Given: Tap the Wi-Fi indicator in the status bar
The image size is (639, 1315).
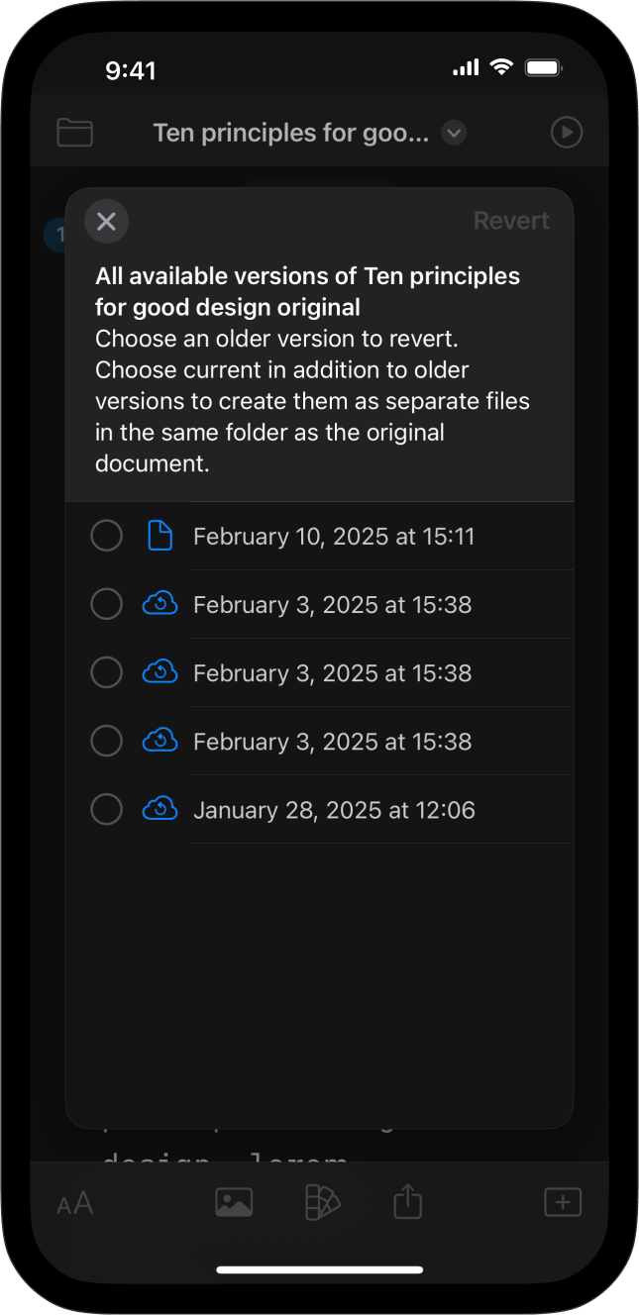Looking at the screenshot, I should pyautogui.click(x=500, y=67).
